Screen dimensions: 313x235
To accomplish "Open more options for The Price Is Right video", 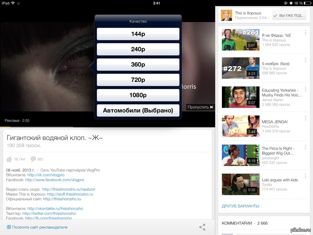I will [x=305, y=147].
